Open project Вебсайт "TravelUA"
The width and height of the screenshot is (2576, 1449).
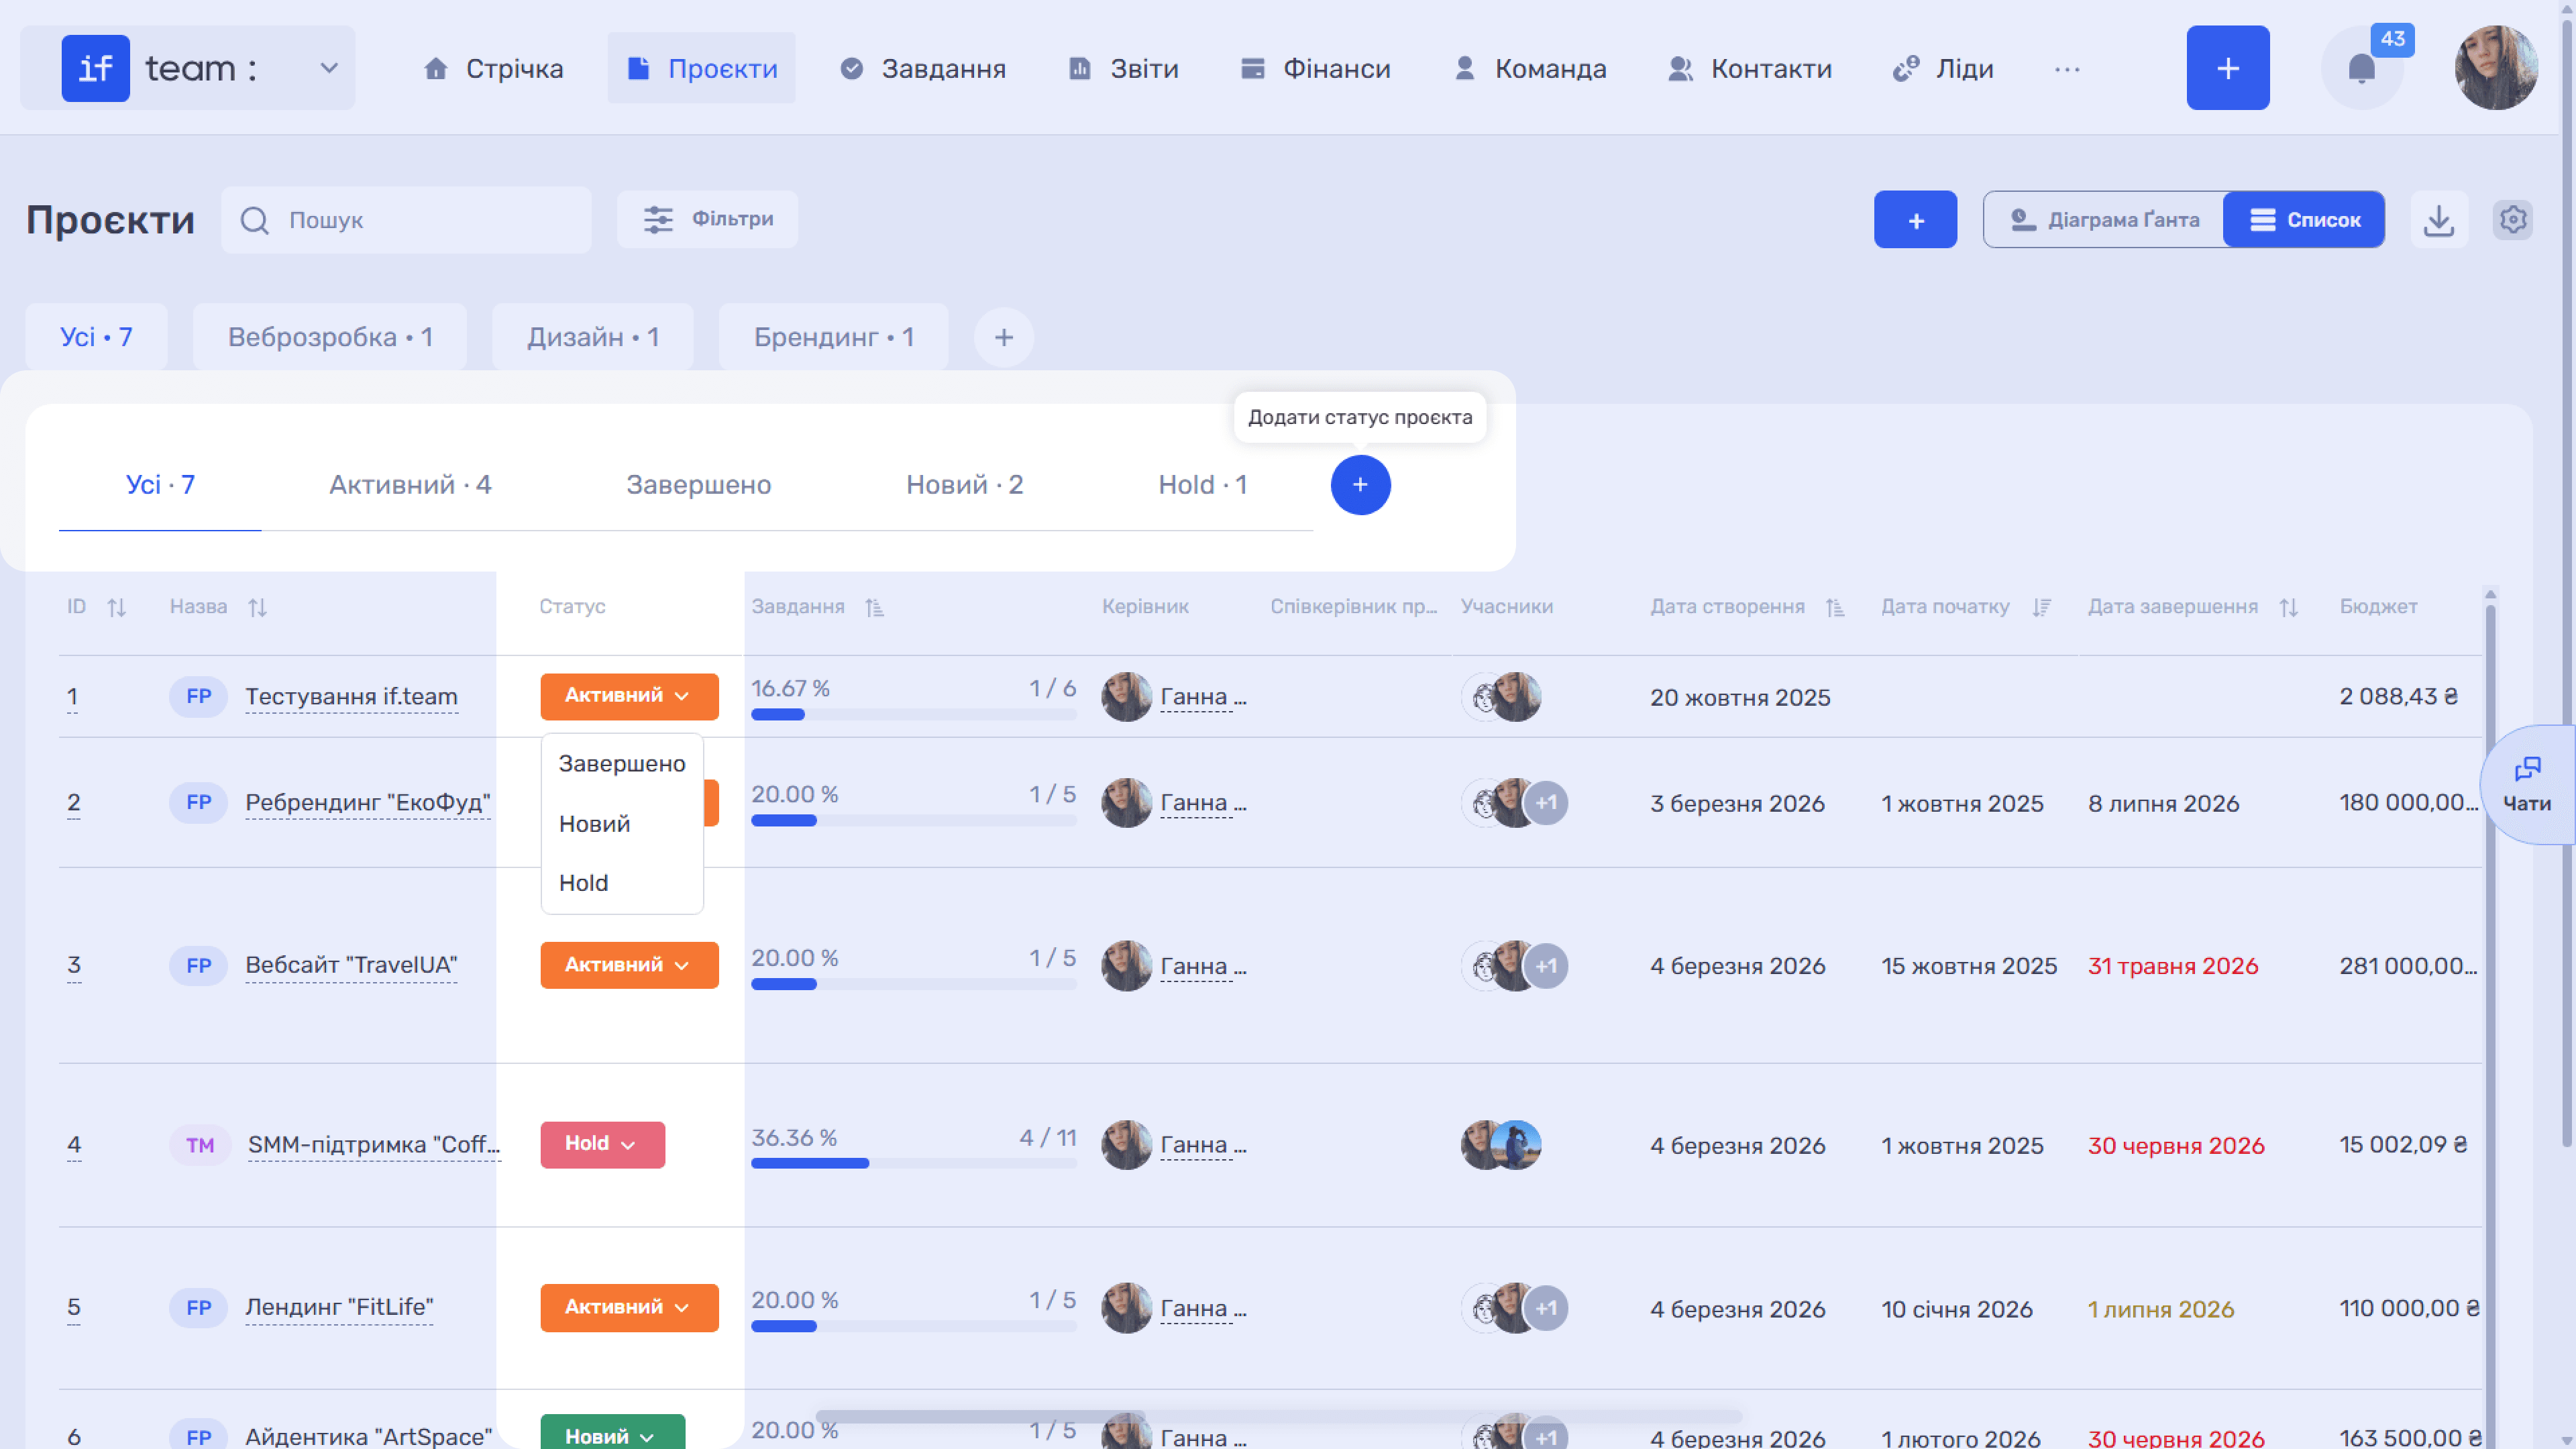pyautogui.click(x=351, y=966)
